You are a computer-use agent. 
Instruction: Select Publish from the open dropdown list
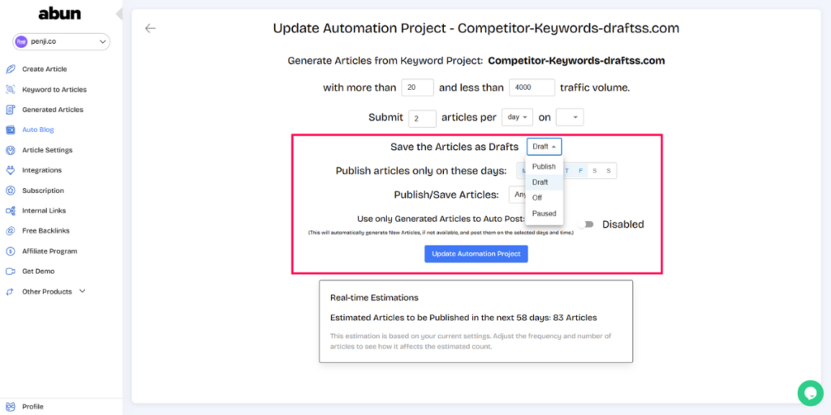[x=544, y=166]
